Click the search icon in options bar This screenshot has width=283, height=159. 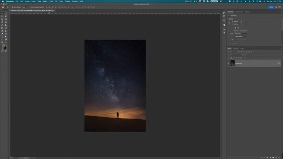tap(276, 7)
